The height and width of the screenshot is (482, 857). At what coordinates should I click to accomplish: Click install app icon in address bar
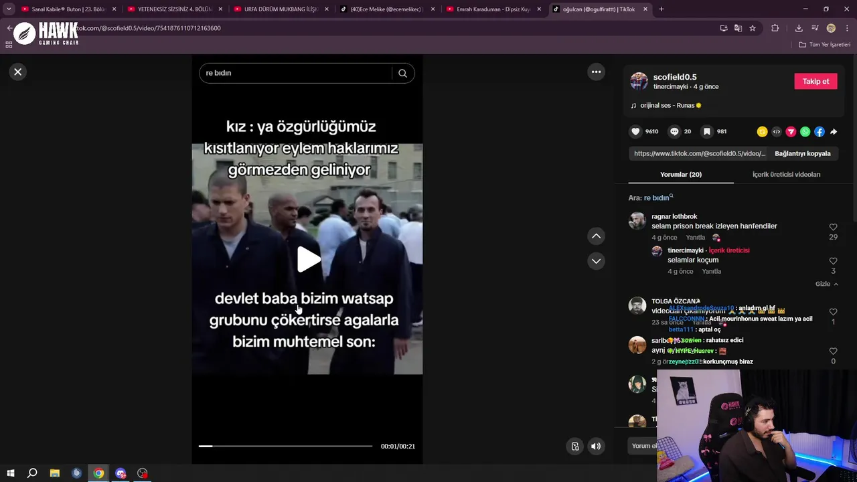[x=724, y=28]
